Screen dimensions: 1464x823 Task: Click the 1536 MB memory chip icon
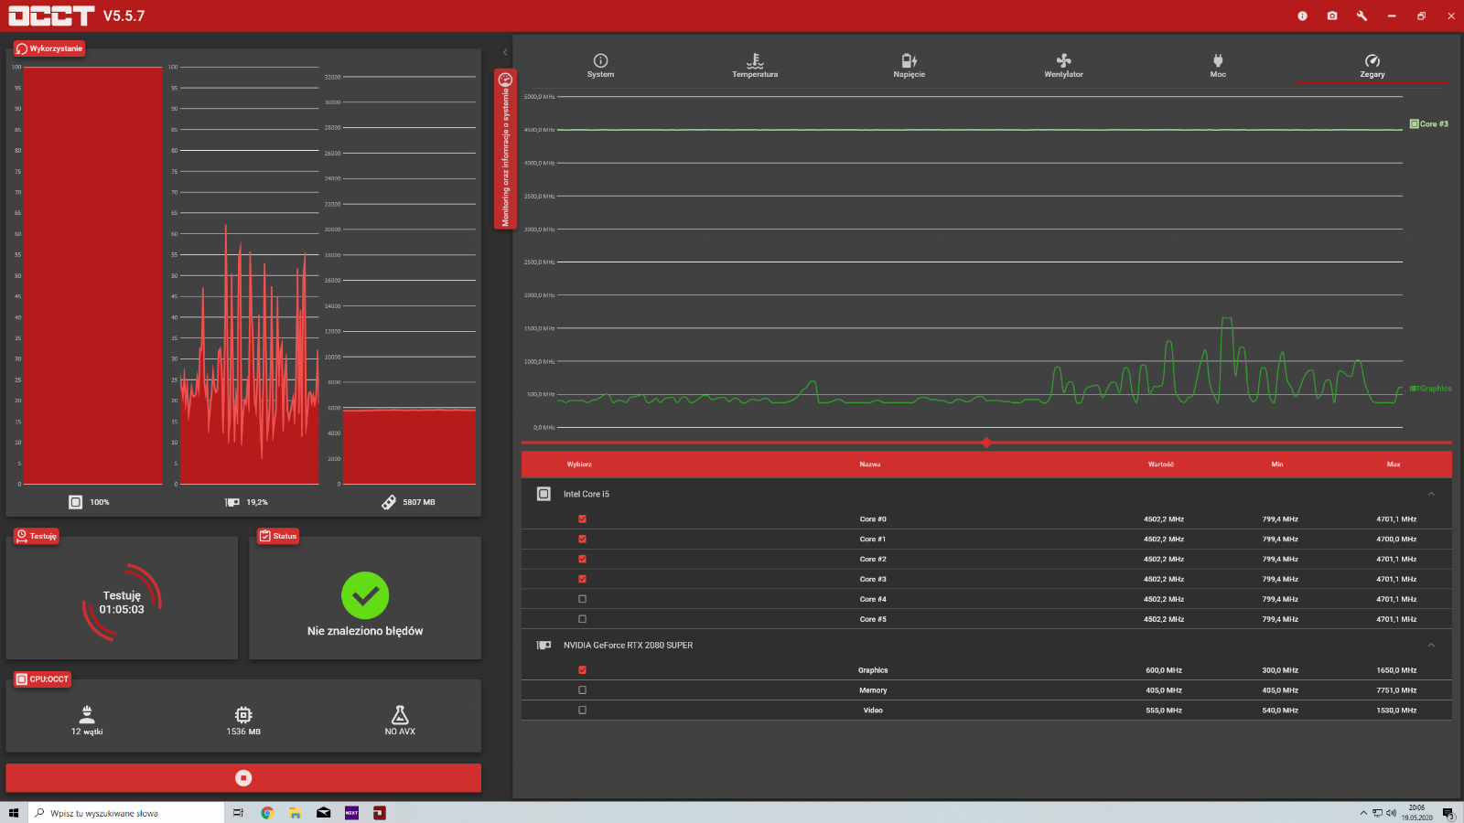243,714
